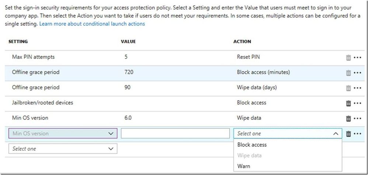Click trash icon for Wipe data (days) row
Viewport: 368px width, 175px height.
(x=348, y=88)
